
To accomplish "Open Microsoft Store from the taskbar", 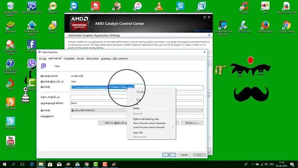I will pos(50,164).
